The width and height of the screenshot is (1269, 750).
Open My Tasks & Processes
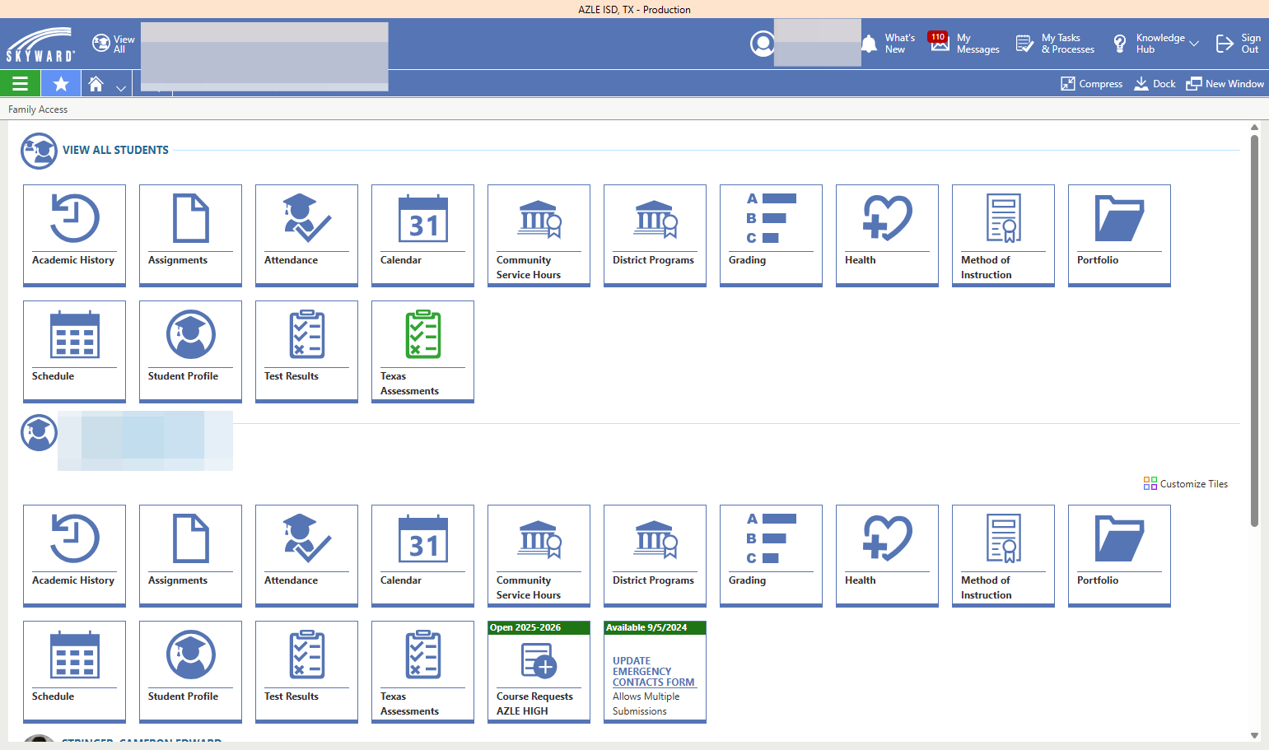click(1055, 44)
